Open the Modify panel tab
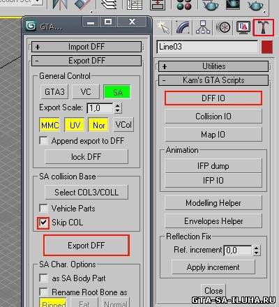279x307 pixels. 183,27
